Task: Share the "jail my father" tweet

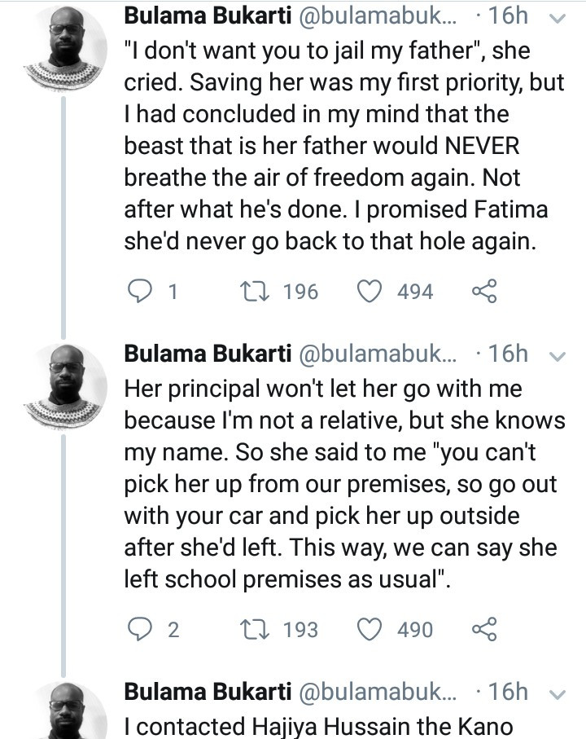Action: (x=484, y=292)
